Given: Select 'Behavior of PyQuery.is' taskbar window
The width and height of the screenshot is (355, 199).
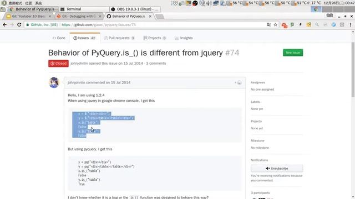Looking at the screenshot, I should click(33, 9).
